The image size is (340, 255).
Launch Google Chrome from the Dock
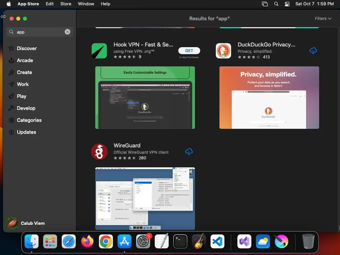click(x=106, y=241)
